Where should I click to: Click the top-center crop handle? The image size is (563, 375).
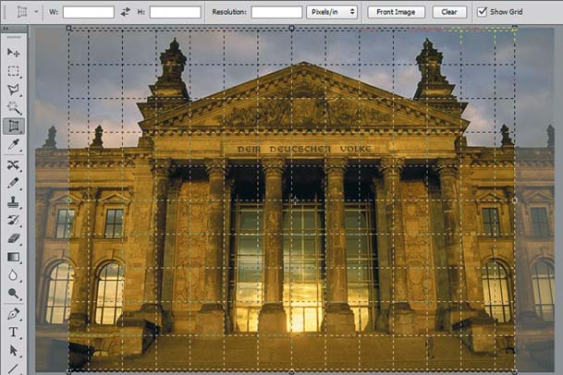pos(291,28)
